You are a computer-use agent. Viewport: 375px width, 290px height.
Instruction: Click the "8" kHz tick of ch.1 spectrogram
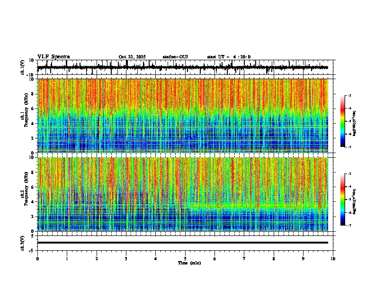[33, 94]
